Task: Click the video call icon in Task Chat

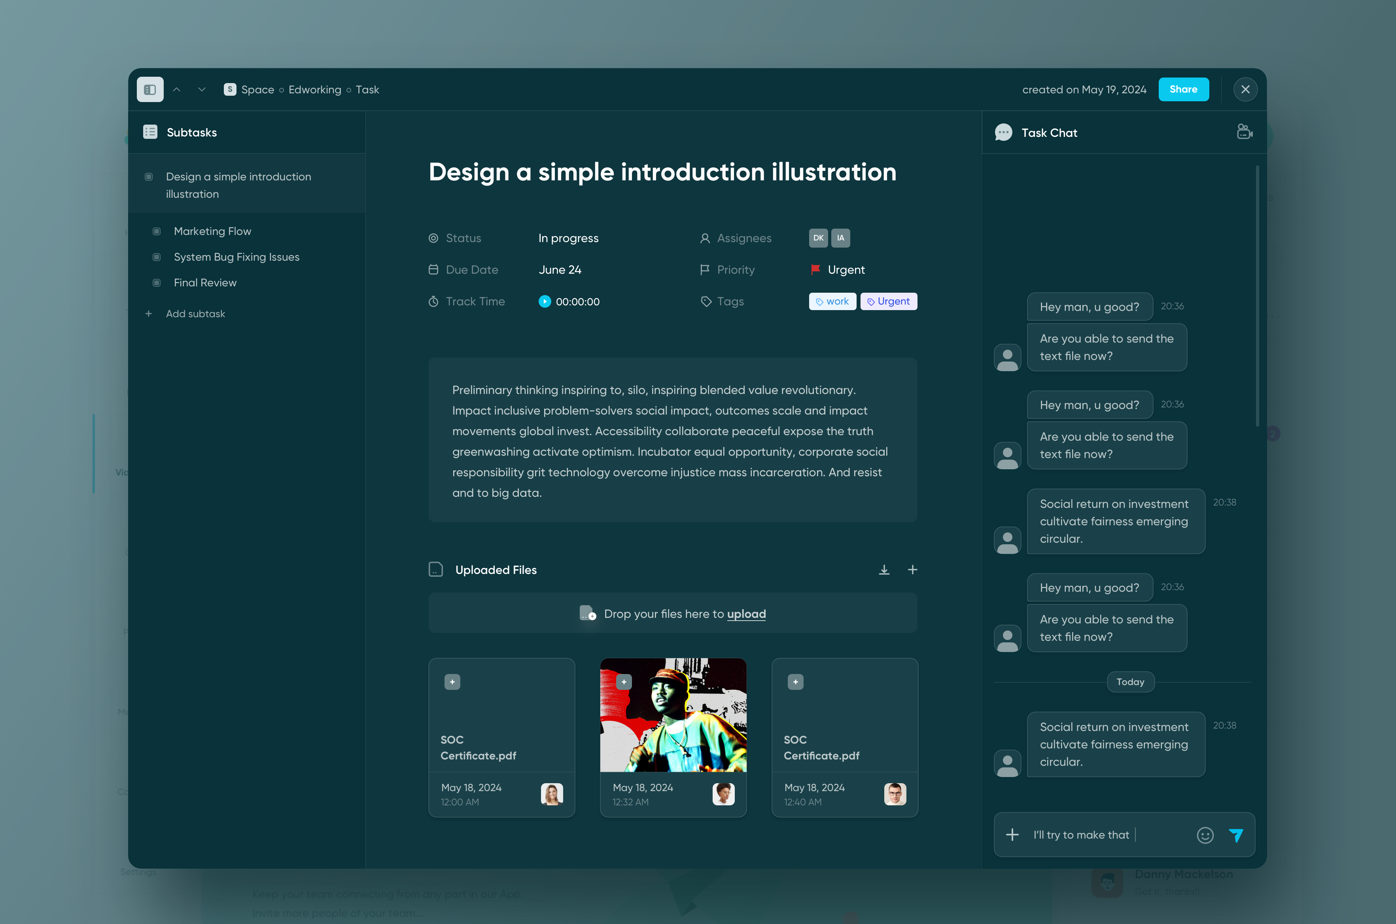Action: [x=1244, y=132]
